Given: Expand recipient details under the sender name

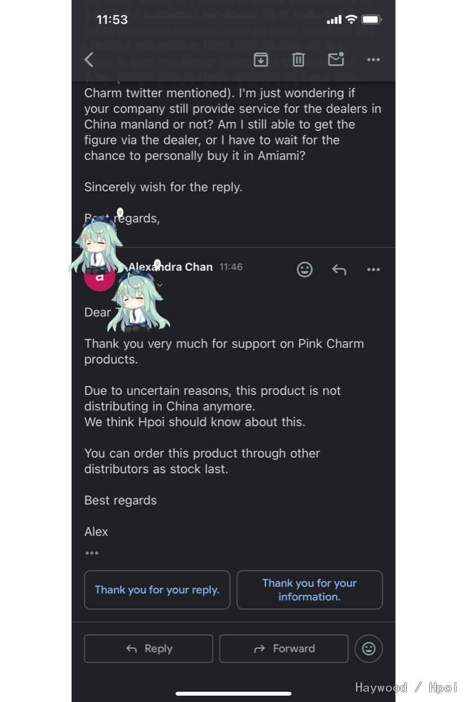Looking at the screenshot, I should (x=160, y=286).
